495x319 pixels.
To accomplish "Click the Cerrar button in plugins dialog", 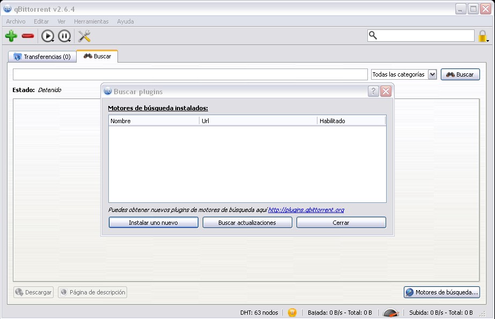I will tap(341, 223).
